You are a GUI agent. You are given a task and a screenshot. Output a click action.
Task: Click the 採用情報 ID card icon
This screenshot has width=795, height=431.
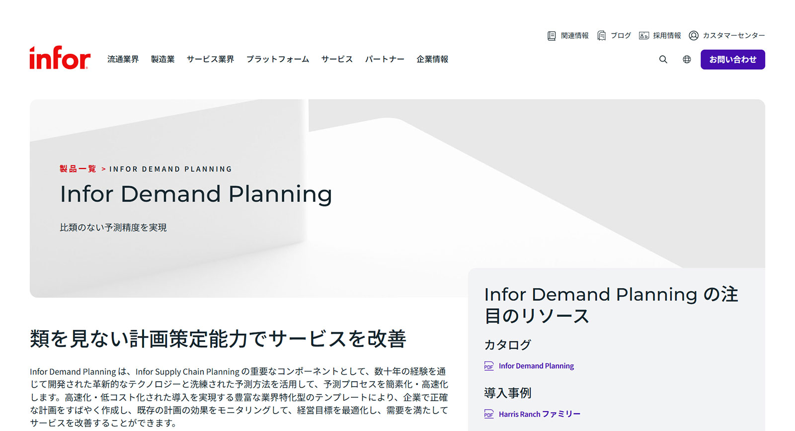(644, 36)
